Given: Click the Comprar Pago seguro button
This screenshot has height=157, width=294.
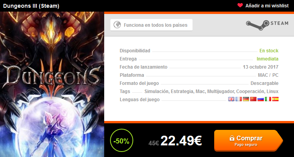Looking at the screenshot, I should click(x=248, y=140).
